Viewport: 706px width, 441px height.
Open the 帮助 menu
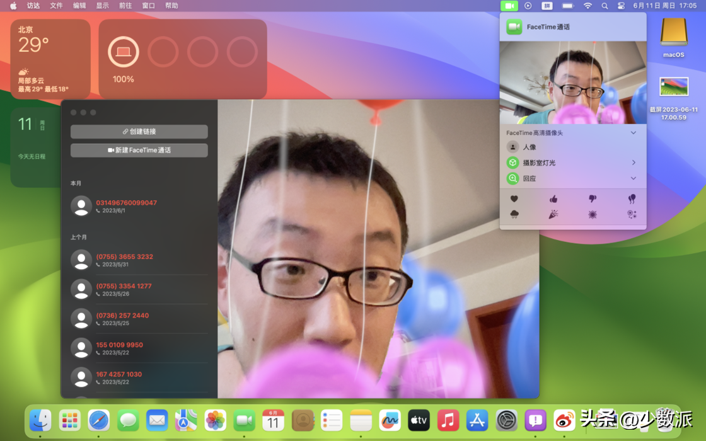(171, 6)
